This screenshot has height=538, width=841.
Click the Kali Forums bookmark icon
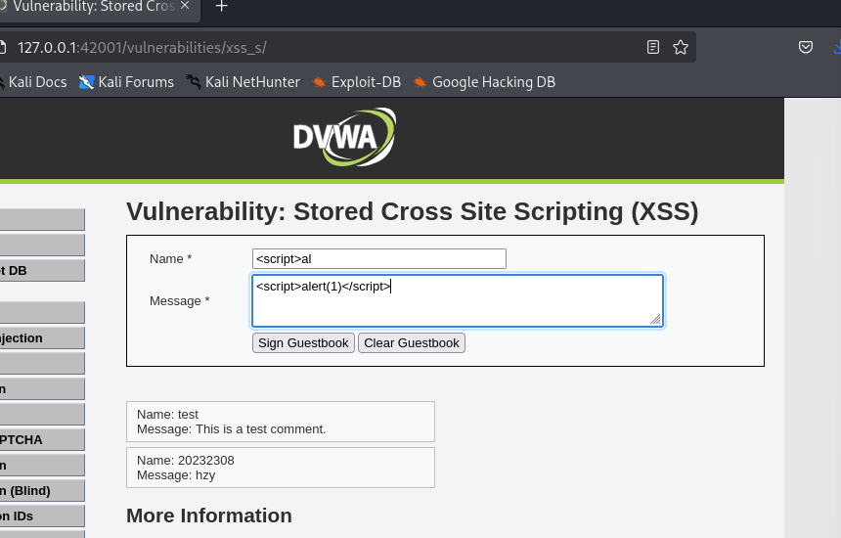click(x=86, y=82)
